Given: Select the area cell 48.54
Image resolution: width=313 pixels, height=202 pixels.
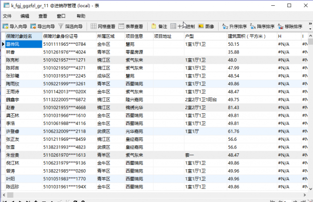Looking at the screenshot, I should [252, 76].
